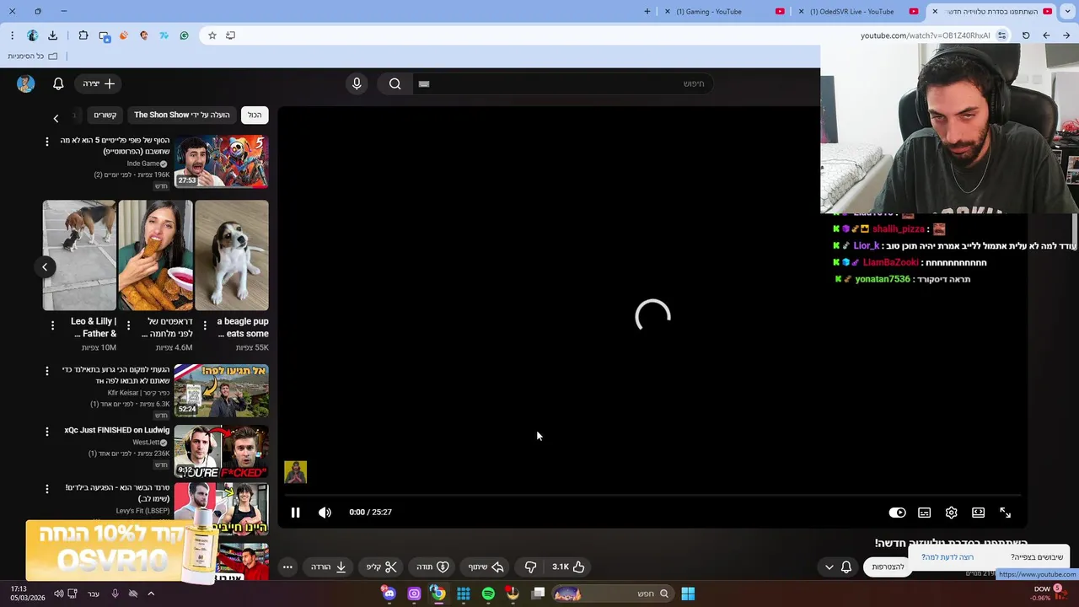This screenshot has width=1079, height=607.
Task: Like the video, 3.1K thumbs up
Action: [x=568, y=567]
